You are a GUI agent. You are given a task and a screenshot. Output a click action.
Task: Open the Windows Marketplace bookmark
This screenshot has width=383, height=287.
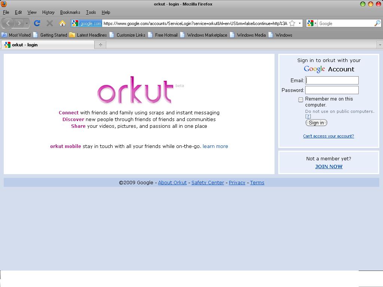[x=204, y=35]
